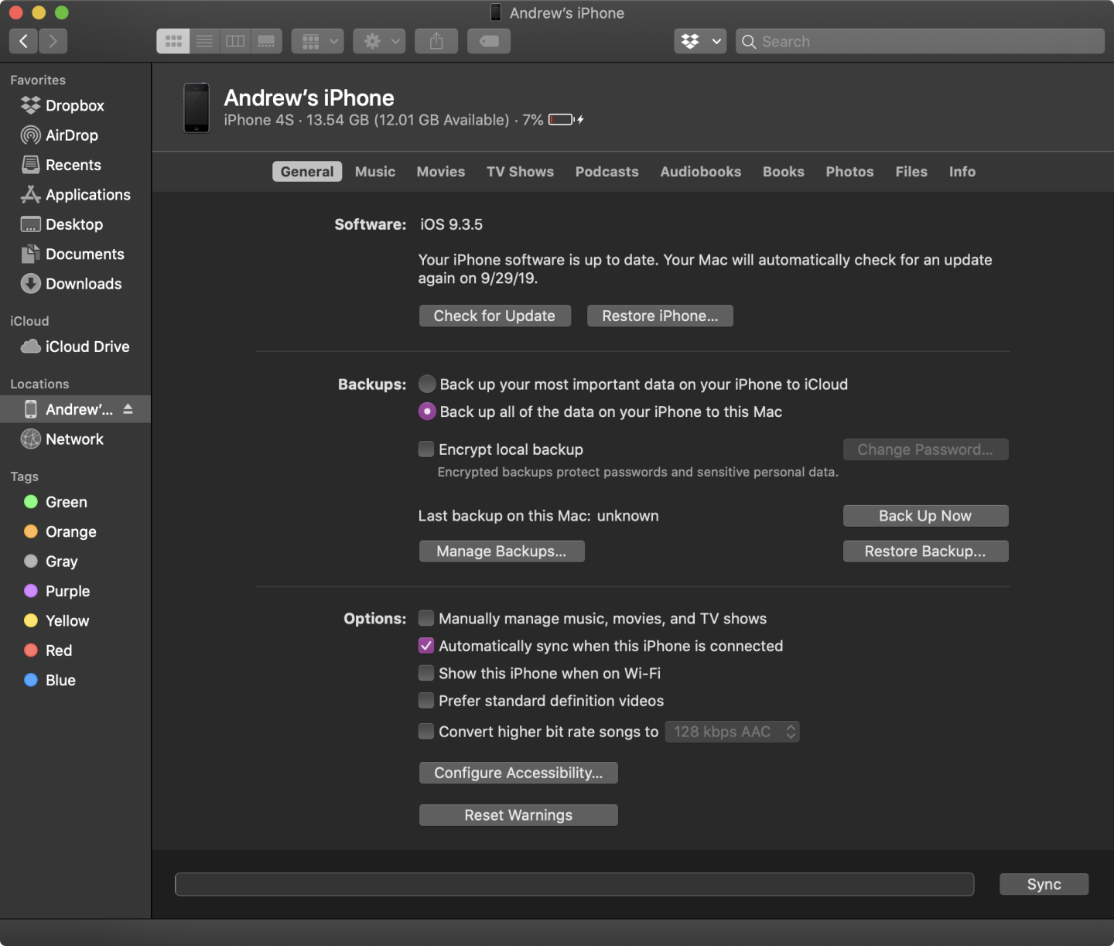Uncheck Automatically sync when iPhone is connected
1114x946 pixels.
point(426,646)
